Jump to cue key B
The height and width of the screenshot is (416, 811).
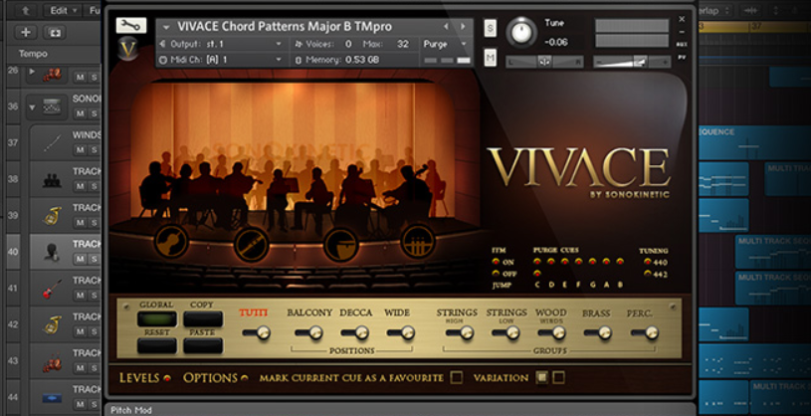point(620,285)
